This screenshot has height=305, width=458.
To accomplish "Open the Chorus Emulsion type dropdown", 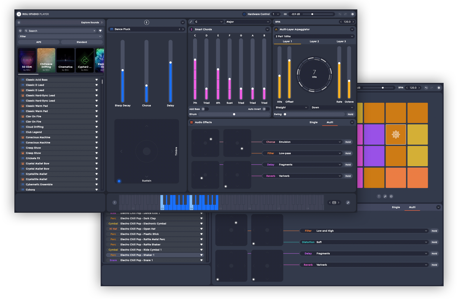I will point(302,142).
